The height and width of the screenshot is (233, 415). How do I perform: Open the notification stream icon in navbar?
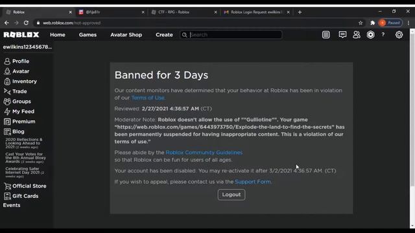[326, 34]
